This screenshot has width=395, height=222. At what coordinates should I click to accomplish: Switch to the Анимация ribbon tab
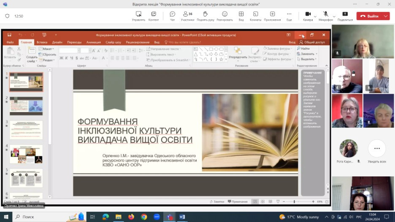pyautogui.click(x=93, y=42)
